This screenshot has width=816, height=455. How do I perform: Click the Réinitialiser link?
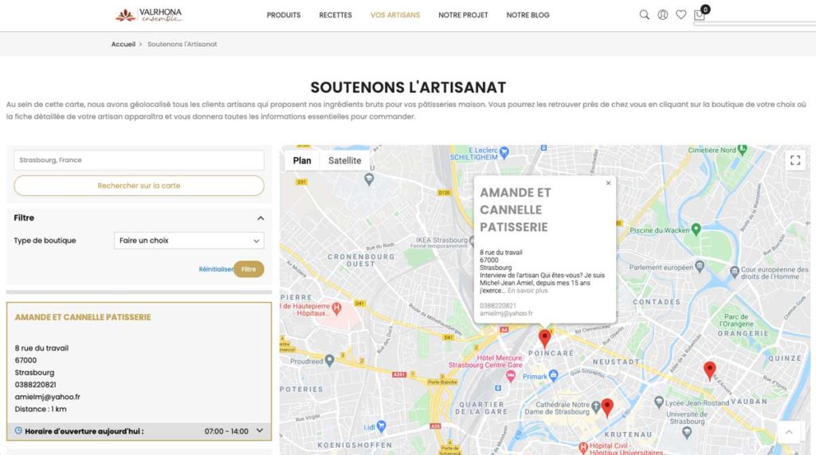[x=215, y=269]
